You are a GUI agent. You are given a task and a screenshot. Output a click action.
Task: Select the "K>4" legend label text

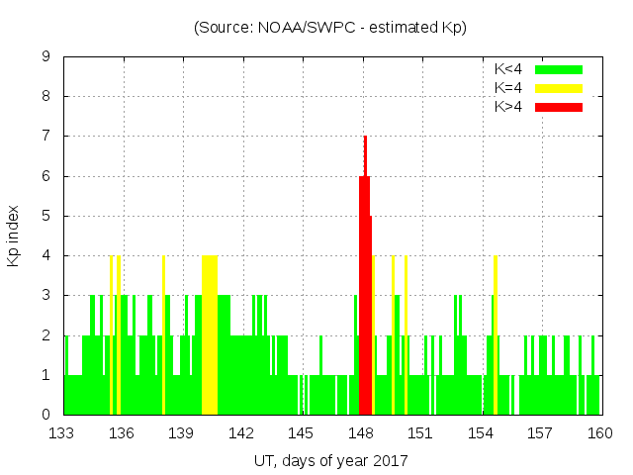click(508, 107)
